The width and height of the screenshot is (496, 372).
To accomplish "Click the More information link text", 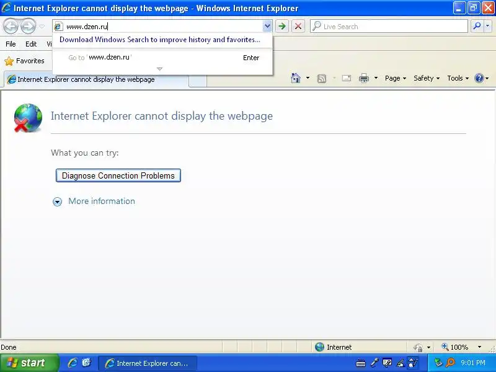I will (x=102, y=201).
